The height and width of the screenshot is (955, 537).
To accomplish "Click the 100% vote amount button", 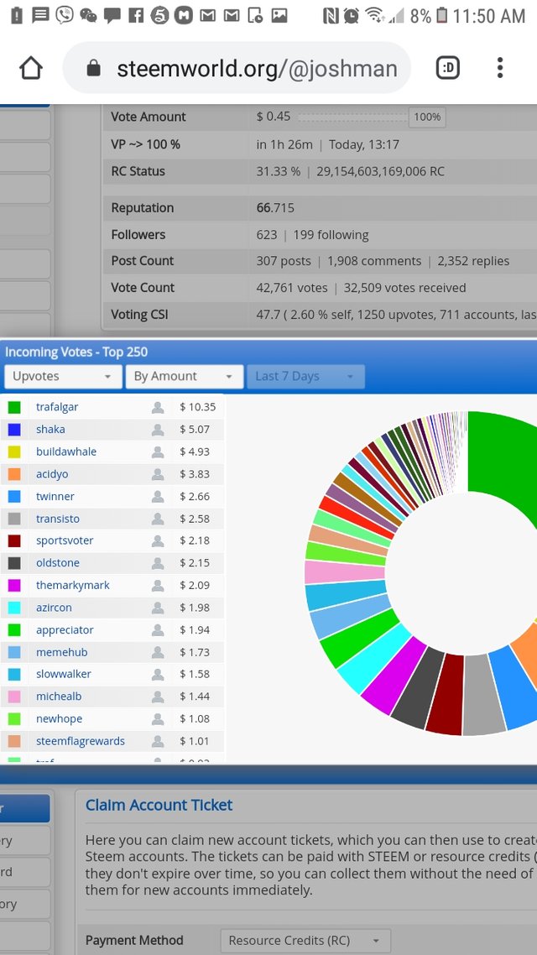I will pos(427,117).
